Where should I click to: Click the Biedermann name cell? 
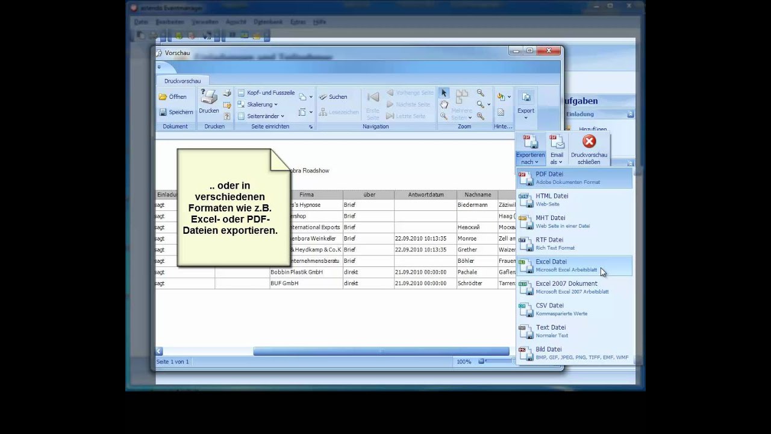point(478,206)
